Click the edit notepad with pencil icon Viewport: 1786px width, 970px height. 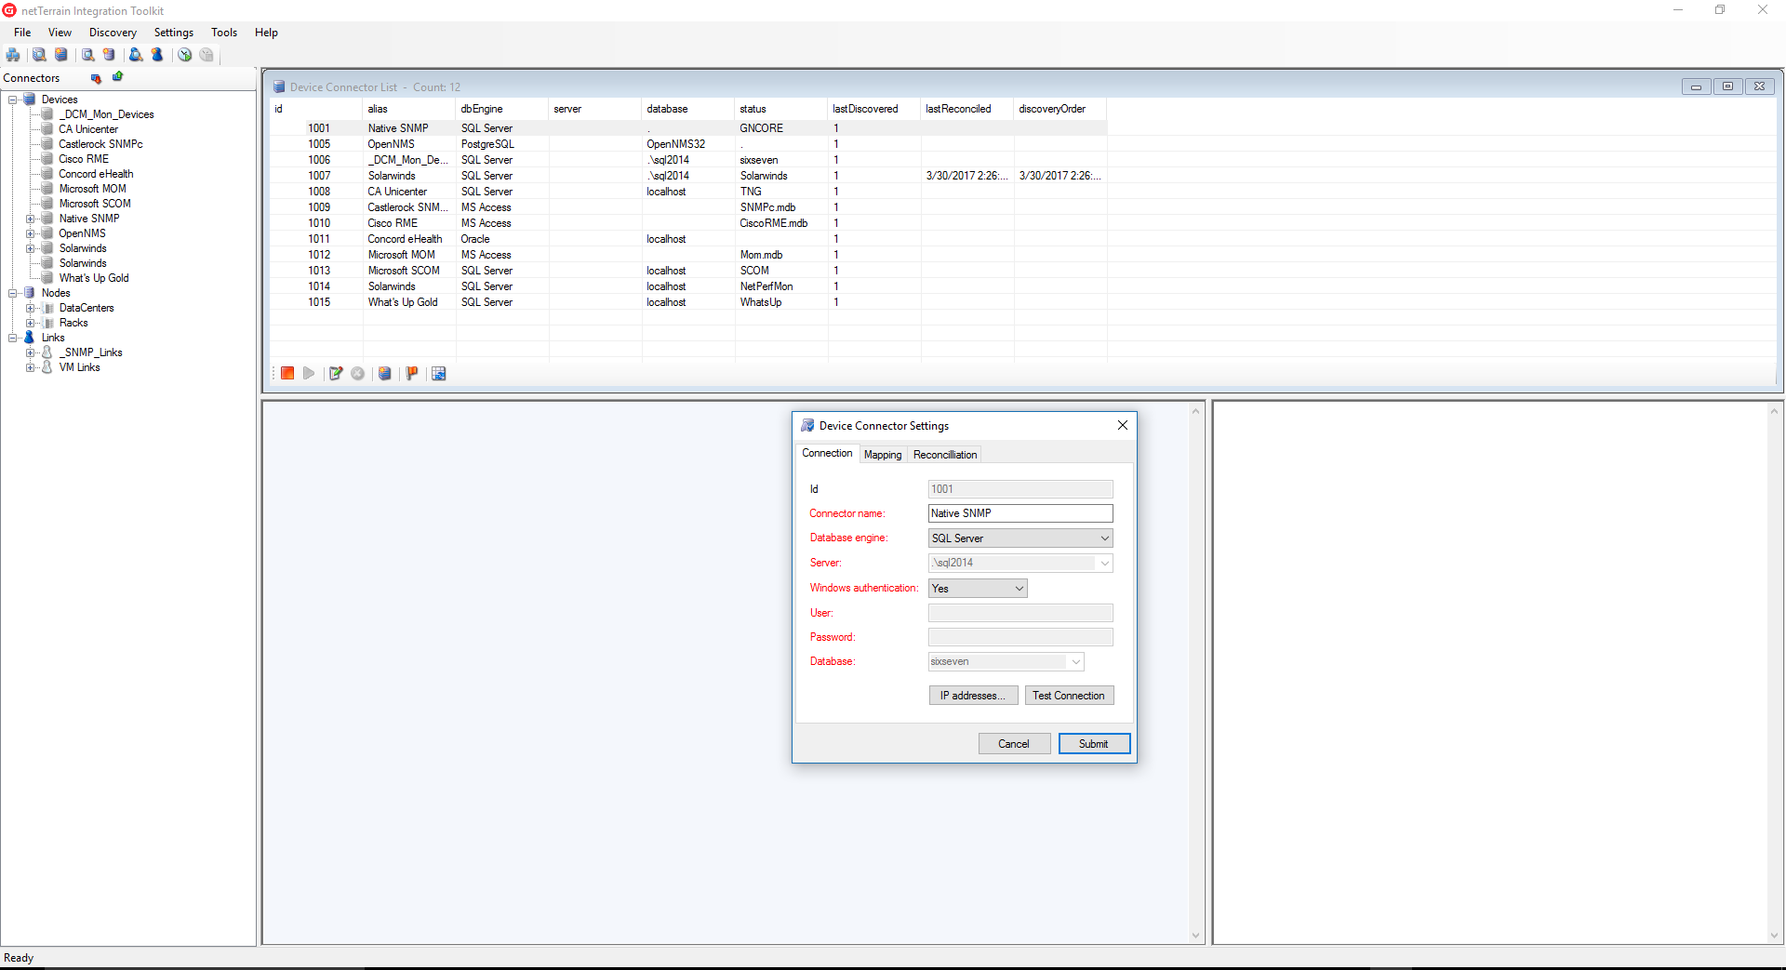tap(336, 374)
